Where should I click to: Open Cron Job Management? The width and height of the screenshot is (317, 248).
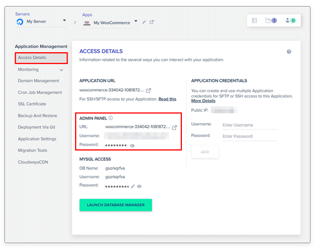(x=40, y=93)
